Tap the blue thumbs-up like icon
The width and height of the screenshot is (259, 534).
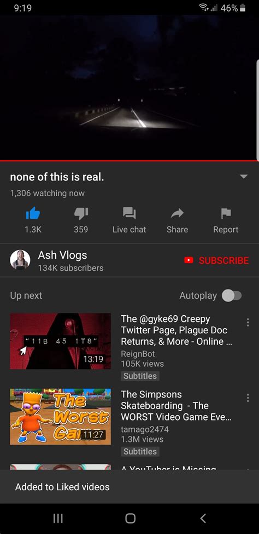(x=33, y=213)
